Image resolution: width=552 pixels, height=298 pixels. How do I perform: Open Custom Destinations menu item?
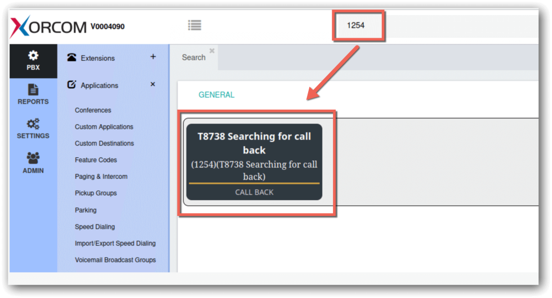104,143
